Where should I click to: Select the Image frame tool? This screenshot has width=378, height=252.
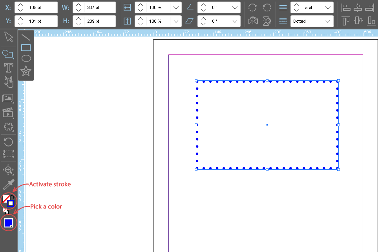8,98
